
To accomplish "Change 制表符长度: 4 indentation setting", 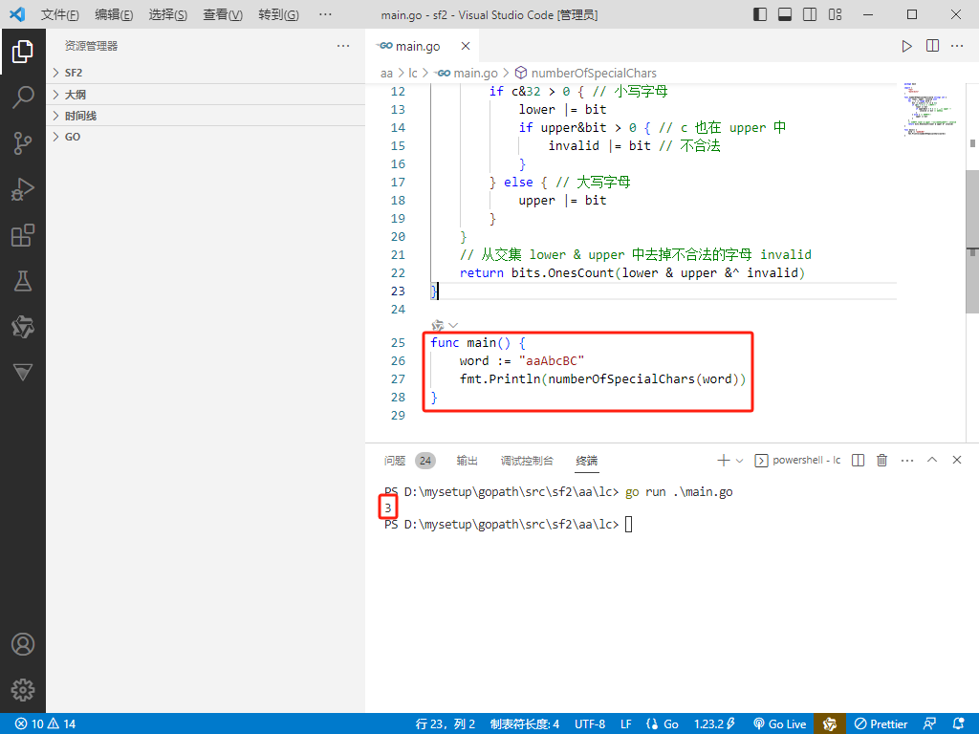I will [525, 724].
